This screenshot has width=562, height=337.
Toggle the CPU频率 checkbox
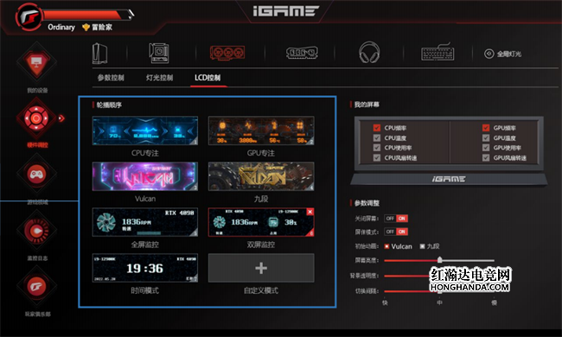click(377, 128)
